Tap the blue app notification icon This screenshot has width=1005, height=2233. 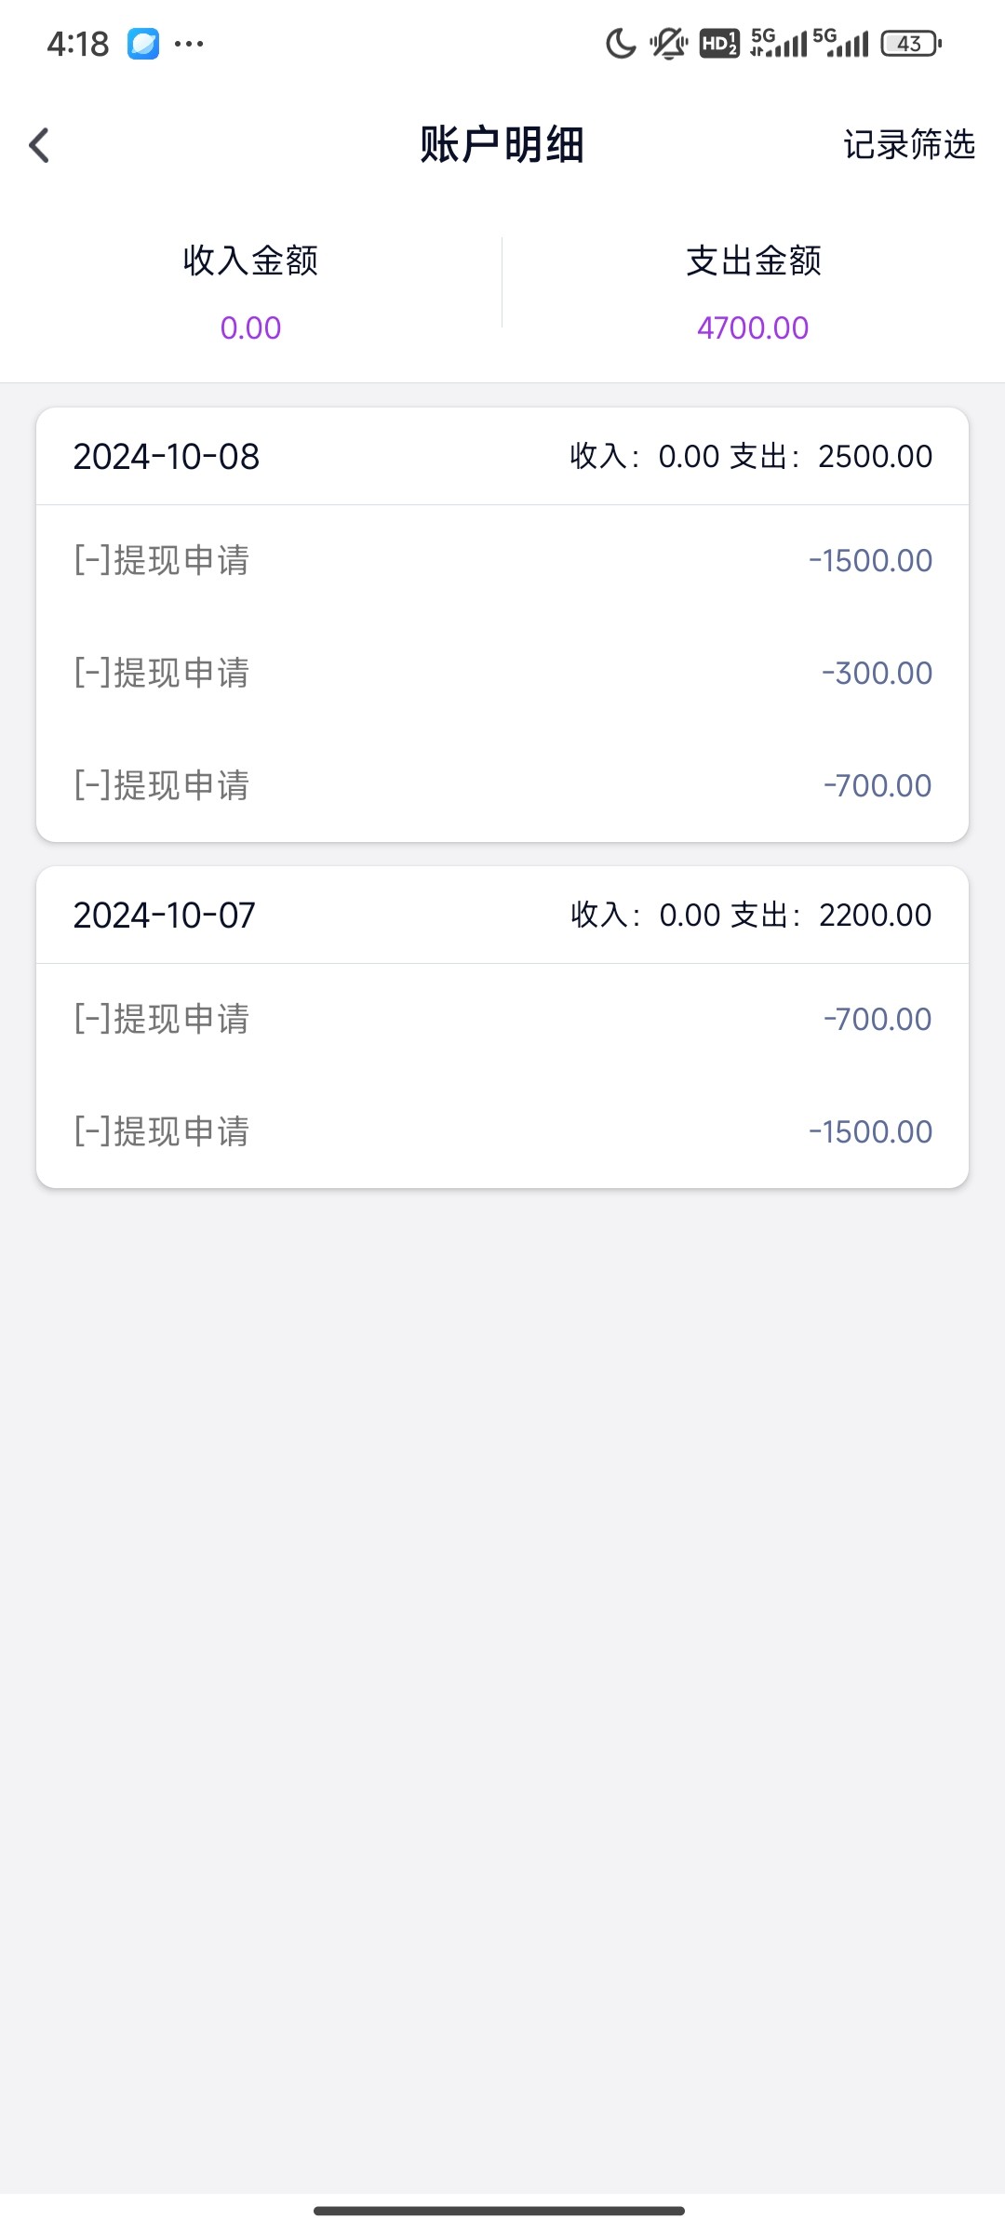coord(143,44)
